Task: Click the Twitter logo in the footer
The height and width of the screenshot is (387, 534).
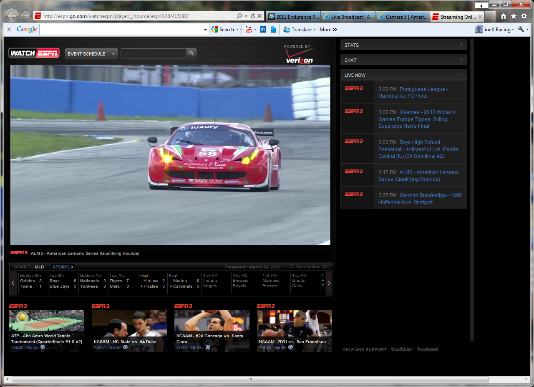Action: [x=402, y=349]
